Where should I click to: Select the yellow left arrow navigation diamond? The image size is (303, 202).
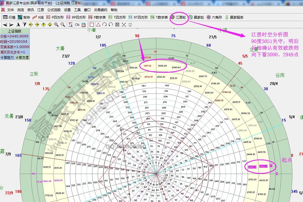point(31,24)
